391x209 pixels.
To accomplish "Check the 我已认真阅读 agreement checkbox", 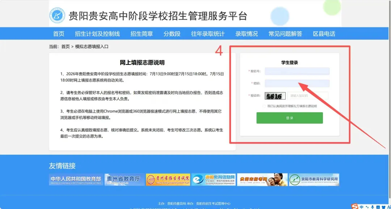I will [x=264, y=106].
